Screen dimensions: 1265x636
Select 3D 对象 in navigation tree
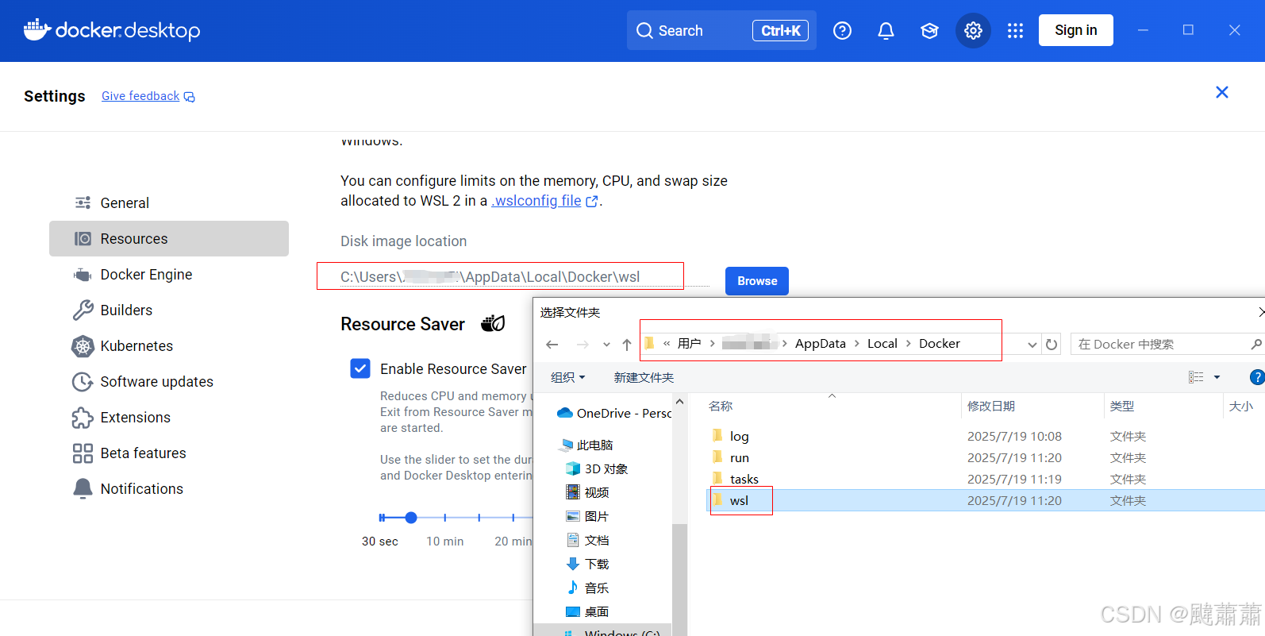[x=597, y=469]
